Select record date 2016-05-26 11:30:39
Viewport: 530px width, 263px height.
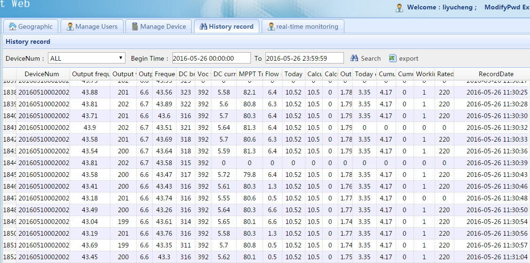tap(497, 163)
